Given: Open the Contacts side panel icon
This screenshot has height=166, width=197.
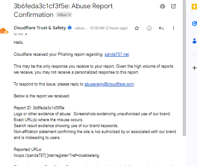Looking at the screenshot, I should [194, 41].
